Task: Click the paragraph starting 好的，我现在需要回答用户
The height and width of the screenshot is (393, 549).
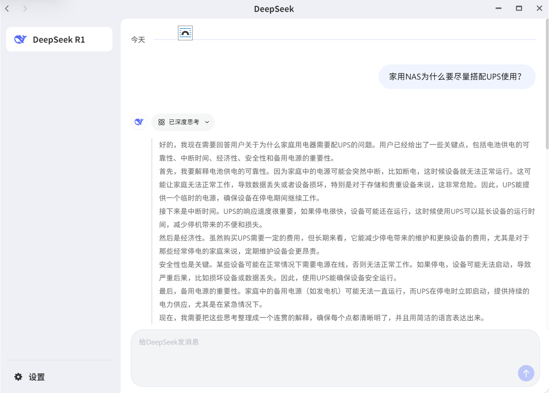Action: (344, 151)
